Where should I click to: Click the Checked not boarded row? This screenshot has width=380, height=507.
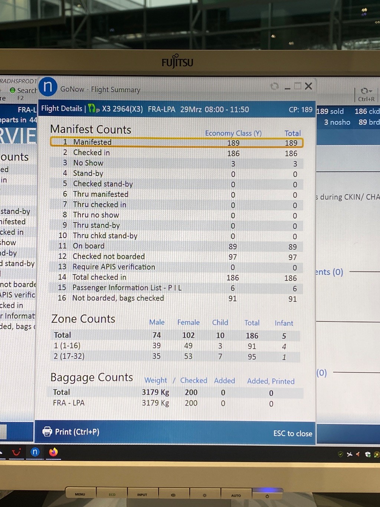click(177, 257)
